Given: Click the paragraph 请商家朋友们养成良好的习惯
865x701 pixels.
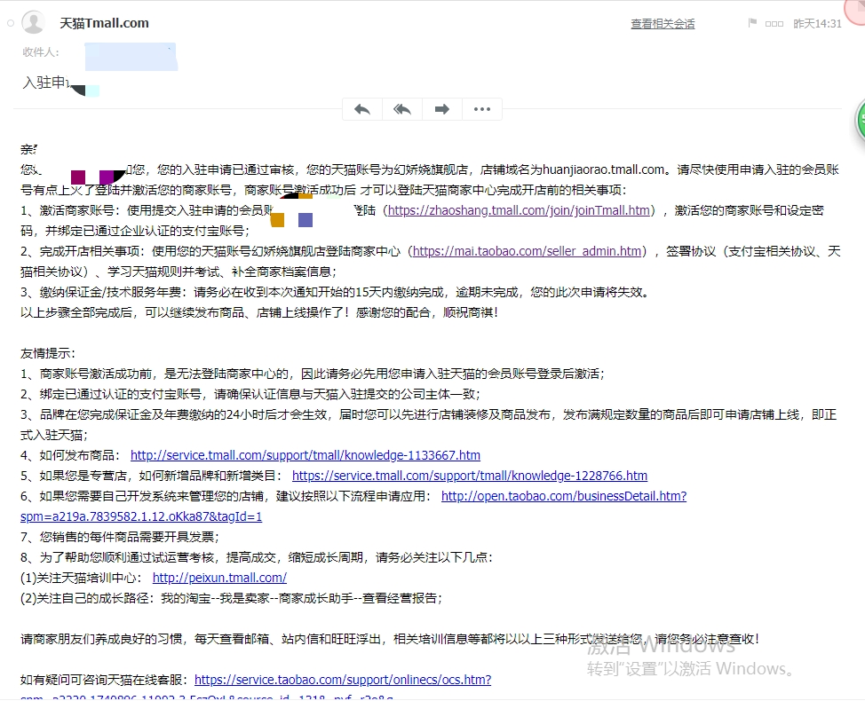Looking at the screenshot, I should 390,639.
